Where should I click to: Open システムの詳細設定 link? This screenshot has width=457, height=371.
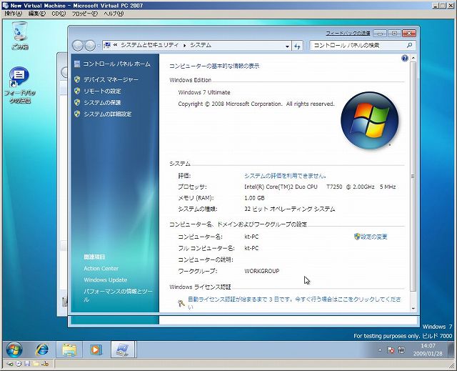(108, 114)
